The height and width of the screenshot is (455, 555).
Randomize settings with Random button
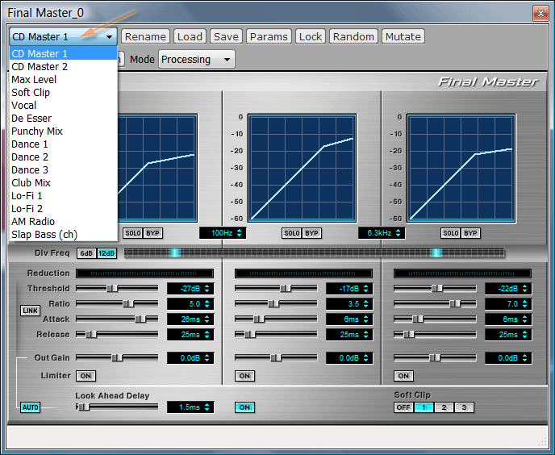(353, 36)
